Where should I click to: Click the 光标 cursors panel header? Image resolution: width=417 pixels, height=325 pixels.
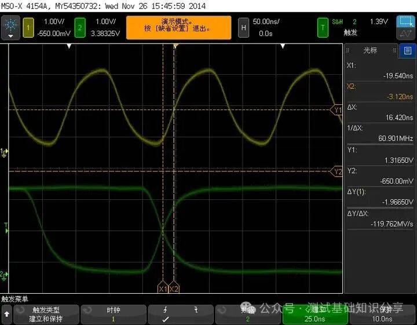pos(370,50)
